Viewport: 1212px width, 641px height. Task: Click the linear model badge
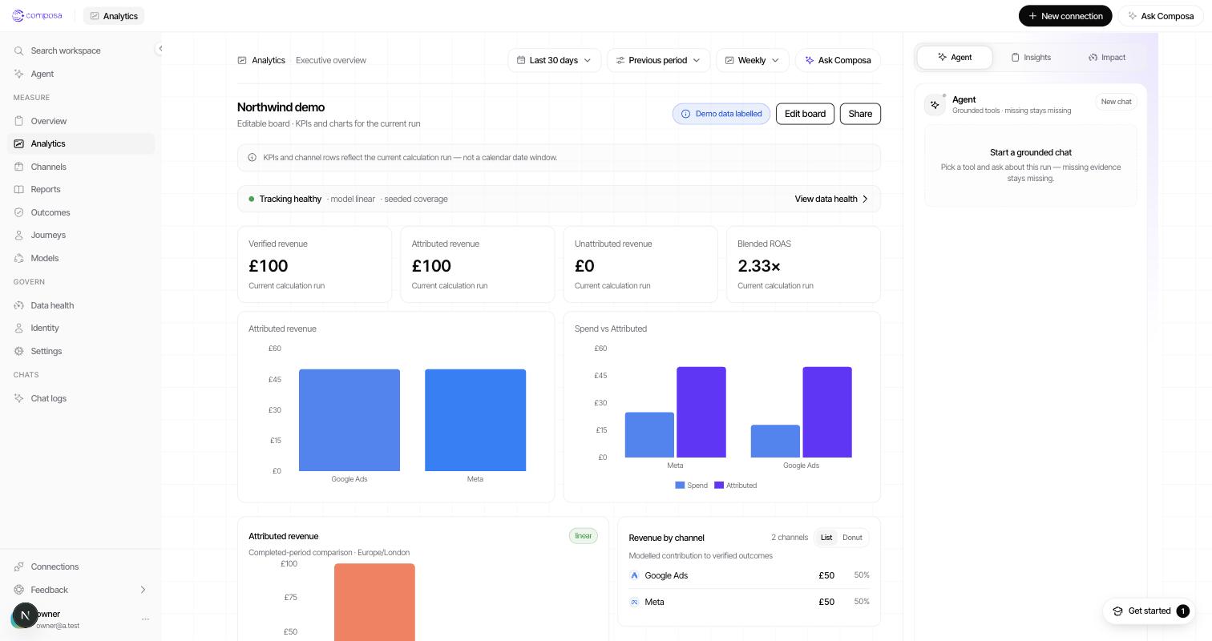point(584,536)
